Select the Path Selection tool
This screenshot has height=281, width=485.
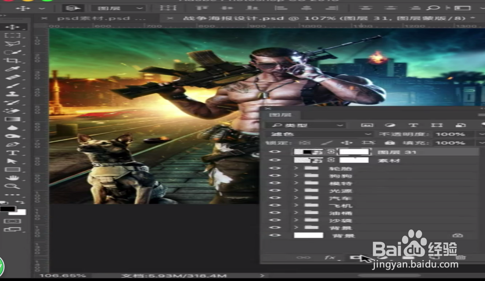pos(12,161)
